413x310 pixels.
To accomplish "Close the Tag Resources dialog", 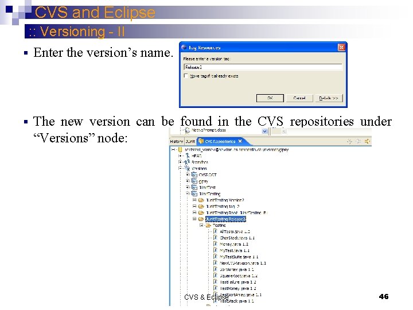I will [x=341, y=47].
